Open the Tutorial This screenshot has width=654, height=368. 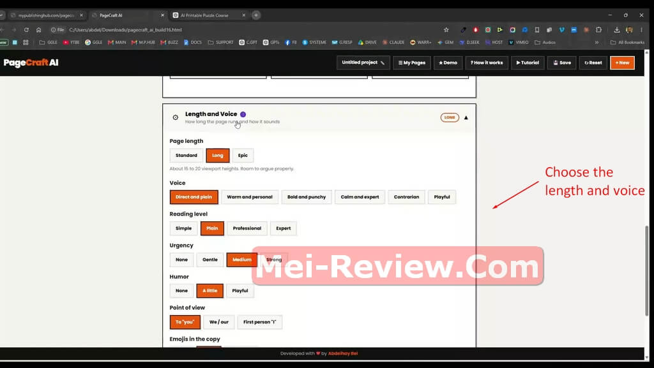pos(528,63)
